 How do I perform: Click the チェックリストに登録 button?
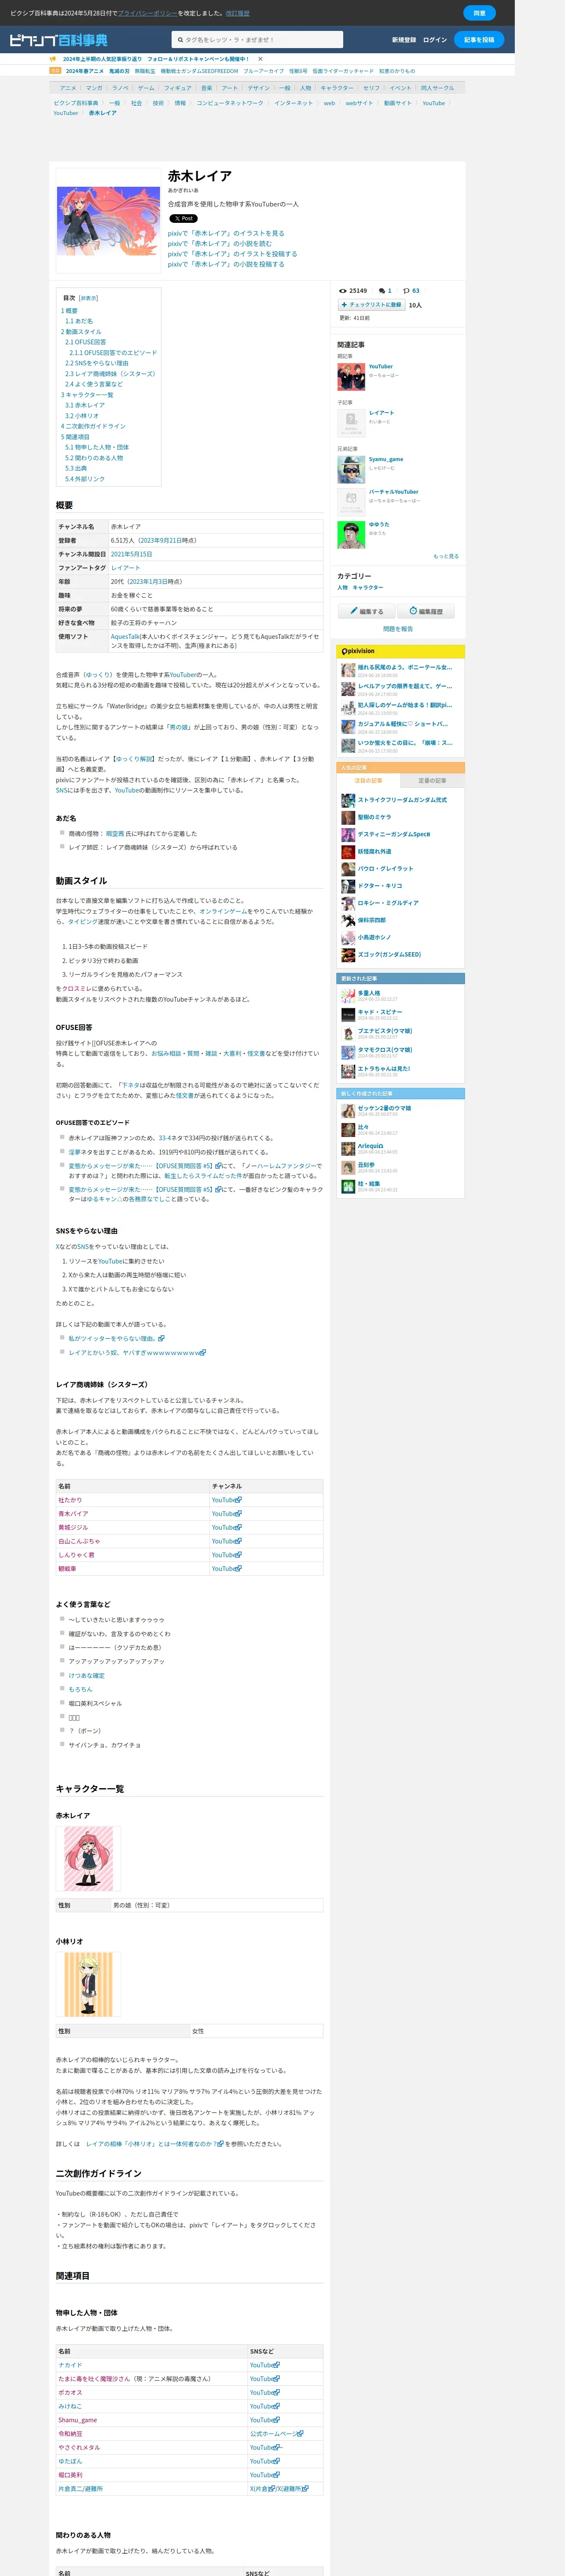click(371, 305)
